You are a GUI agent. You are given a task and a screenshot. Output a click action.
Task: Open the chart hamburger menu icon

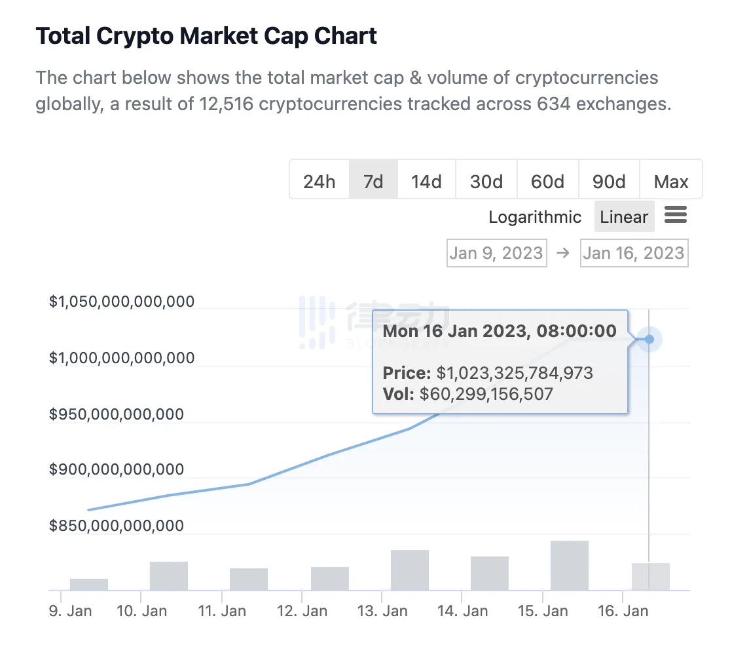coord(676,215)
